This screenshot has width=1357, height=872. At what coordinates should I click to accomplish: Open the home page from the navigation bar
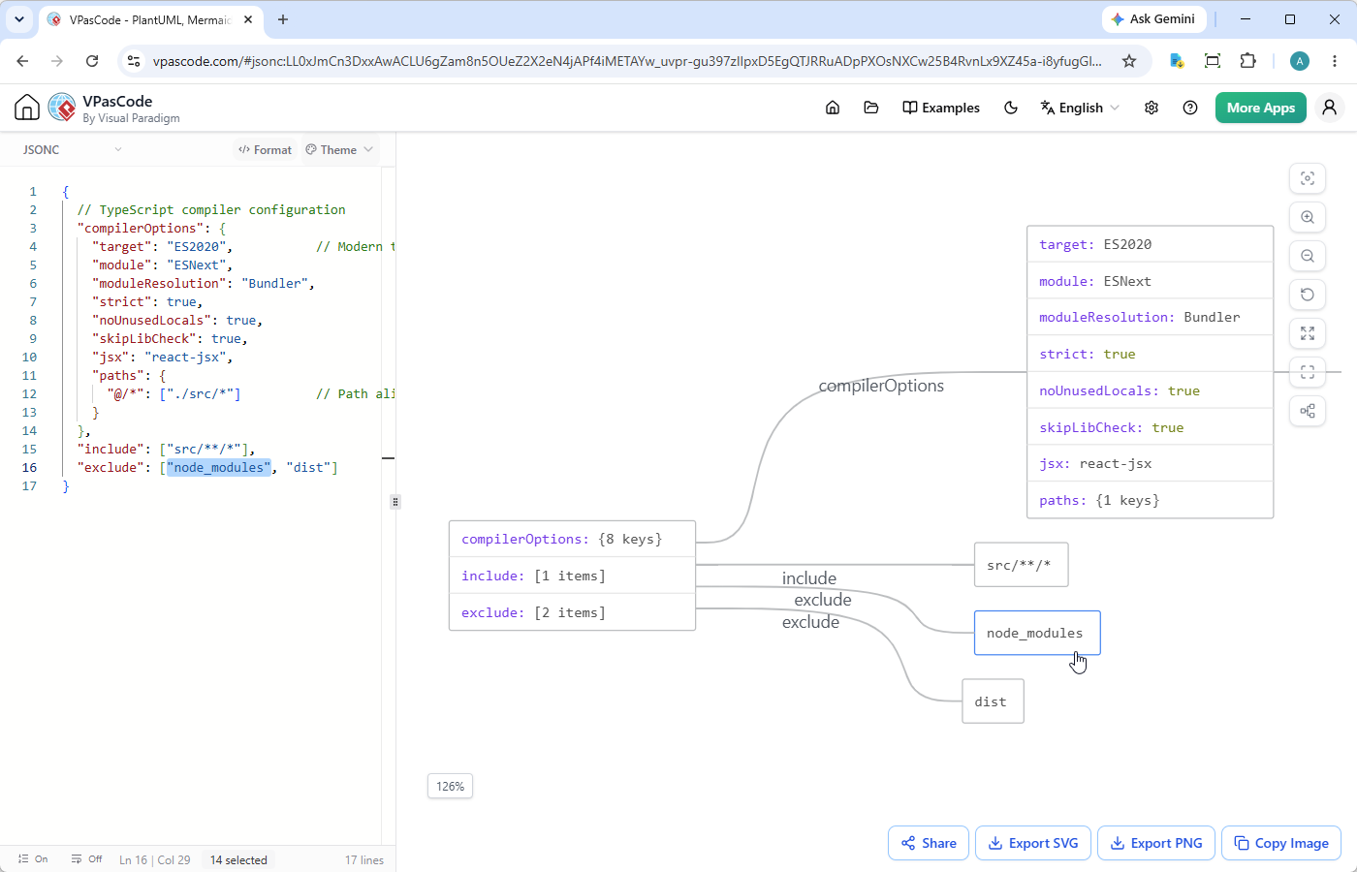pyautogui.click(x=833, y=108)
